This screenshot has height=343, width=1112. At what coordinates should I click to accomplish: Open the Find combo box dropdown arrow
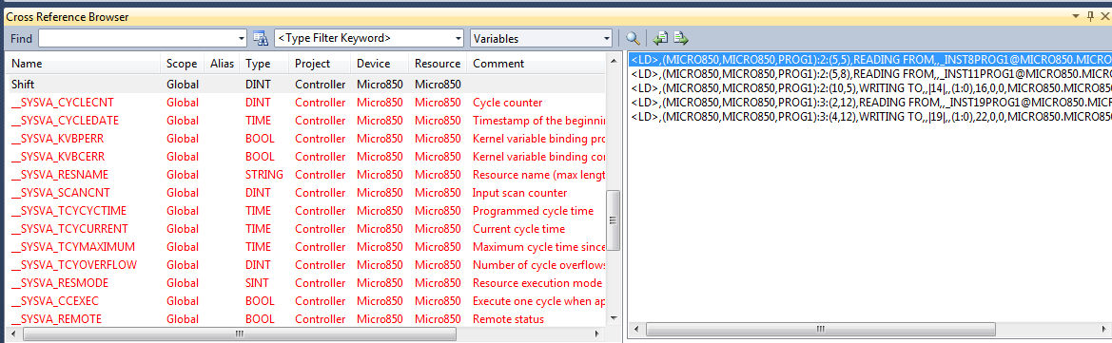point(242,38)
